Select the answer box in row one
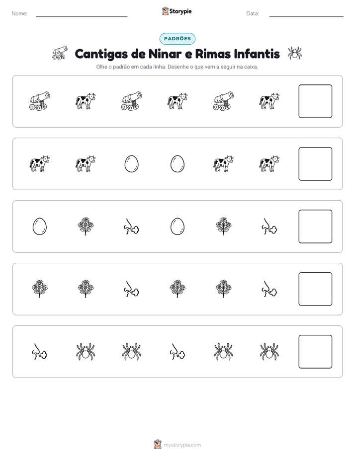 coord(315,101)
